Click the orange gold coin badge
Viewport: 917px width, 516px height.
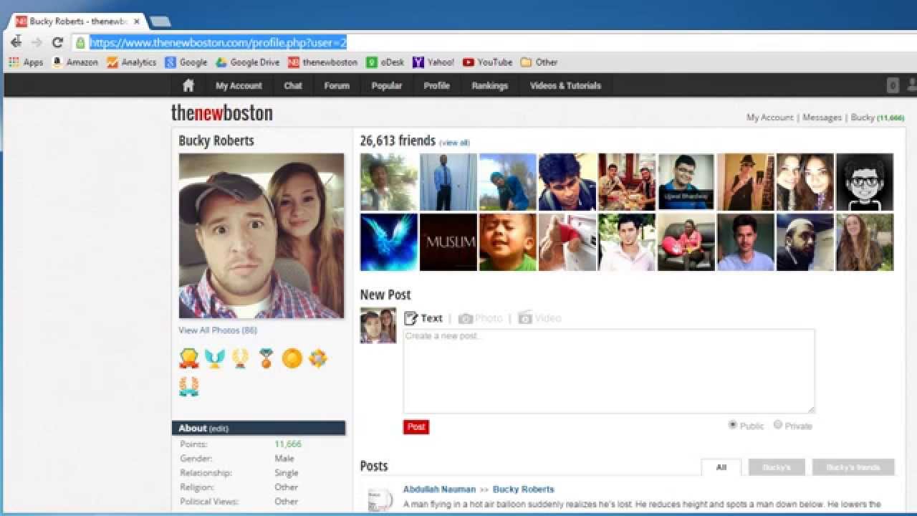click(x=292, y=358)
